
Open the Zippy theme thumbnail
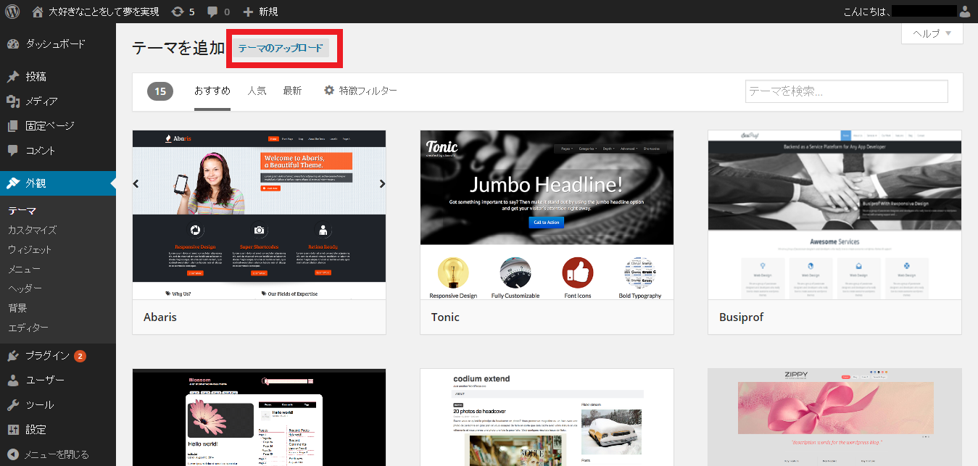click(835, 417)
